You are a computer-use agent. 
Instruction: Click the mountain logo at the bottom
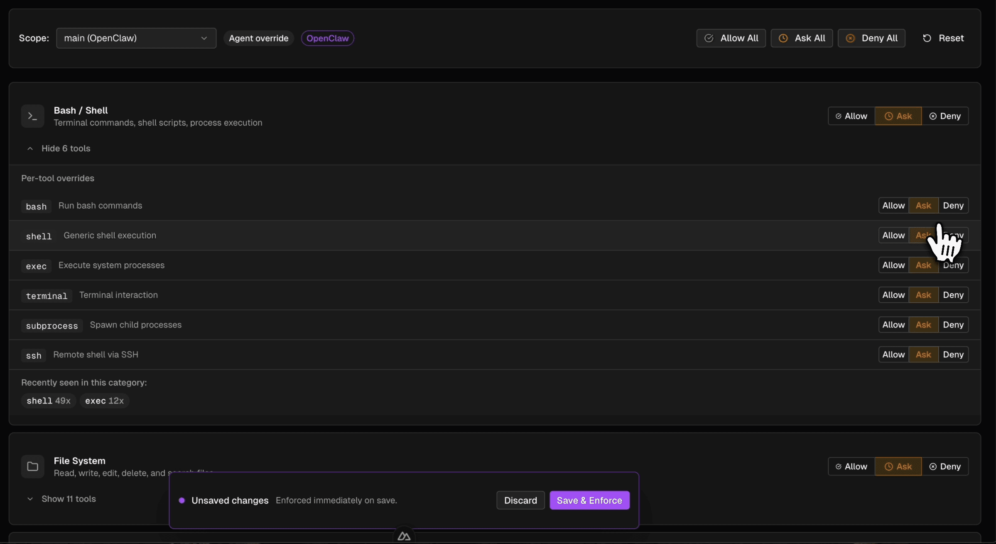[404, 537]
